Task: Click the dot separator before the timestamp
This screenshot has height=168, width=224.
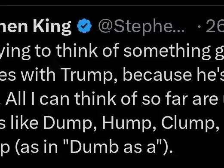Action: click(x=199, y=27)
